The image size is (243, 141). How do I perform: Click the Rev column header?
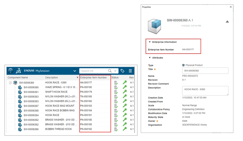pyautogui.click(x=131, y=78)
